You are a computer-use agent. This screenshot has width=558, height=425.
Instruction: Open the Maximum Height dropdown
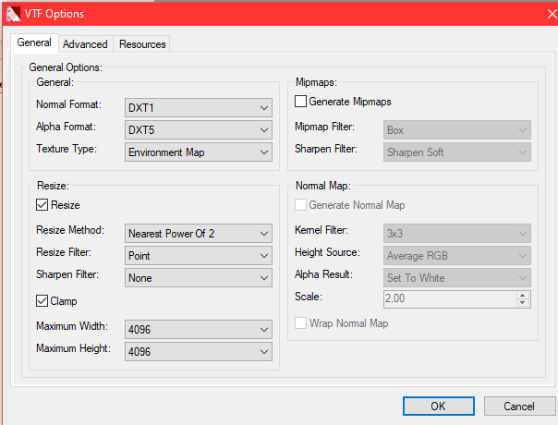pos(198,351)
